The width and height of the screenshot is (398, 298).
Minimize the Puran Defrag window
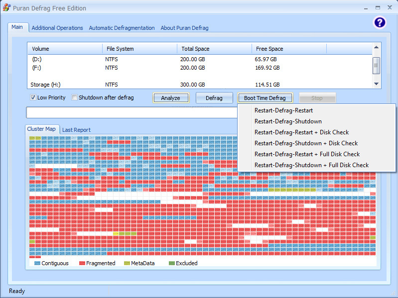point(366,8)
